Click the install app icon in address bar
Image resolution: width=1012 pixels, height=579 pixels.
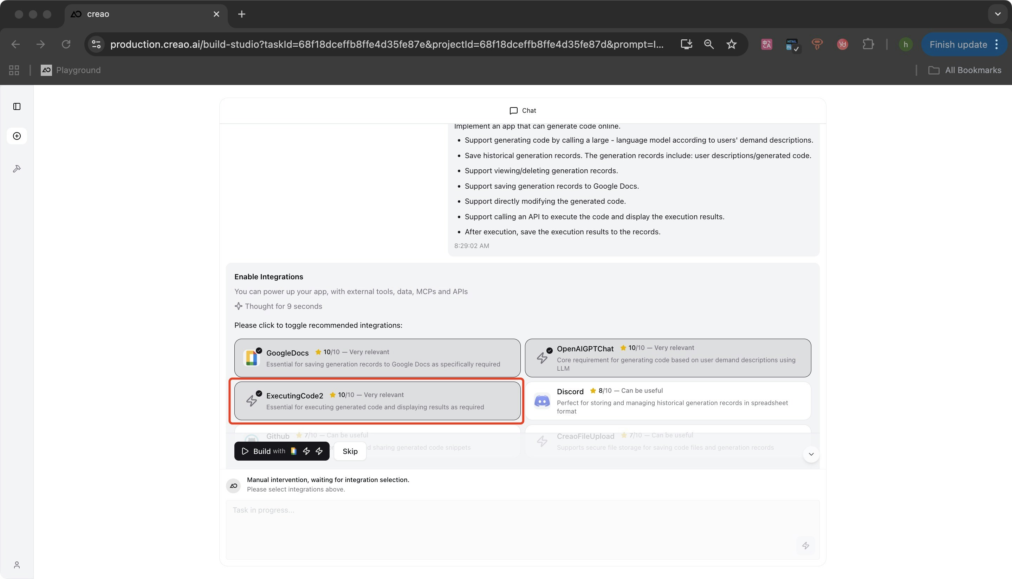(686, 44)
